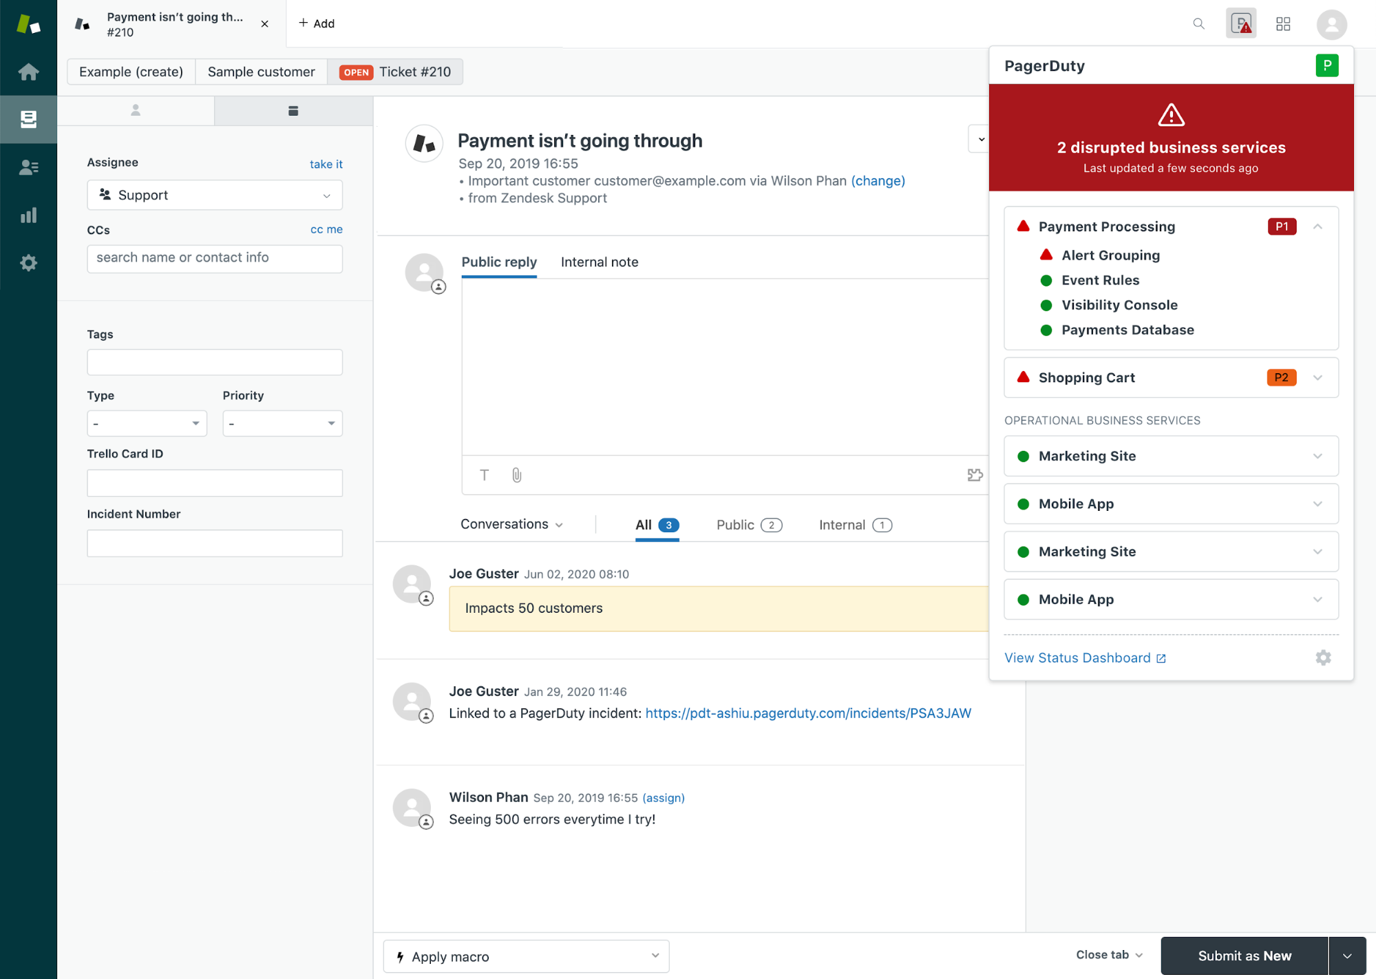Open the Admin settings gear in the sidebar

point(28,262)
